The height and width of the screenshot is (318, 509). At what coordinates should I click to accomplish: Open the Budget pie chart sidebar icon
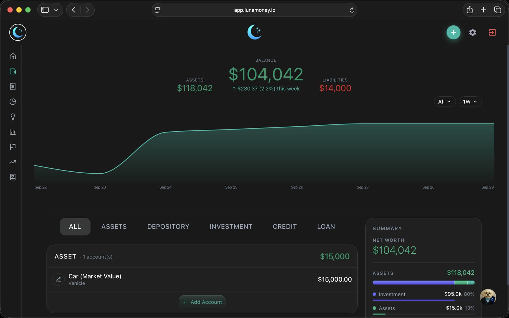[x=13, y=101]
